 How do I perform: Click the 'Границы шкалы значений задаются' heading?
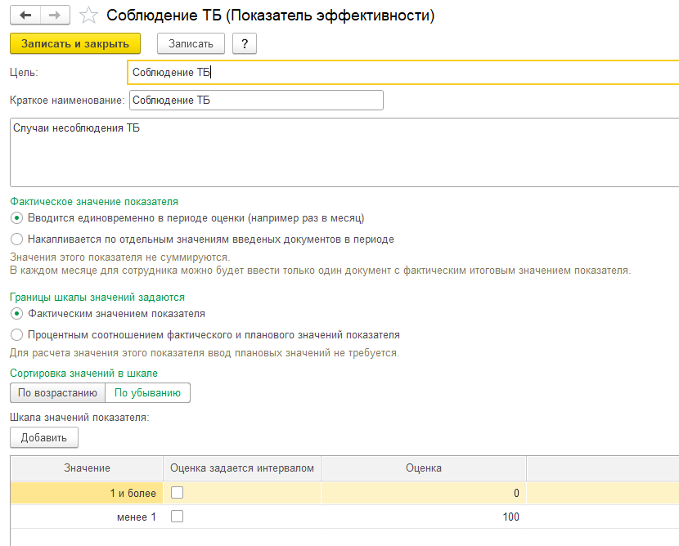tap(97, 298)
